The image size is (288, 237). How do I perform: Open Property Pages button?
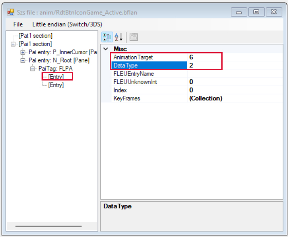(134, 37)
